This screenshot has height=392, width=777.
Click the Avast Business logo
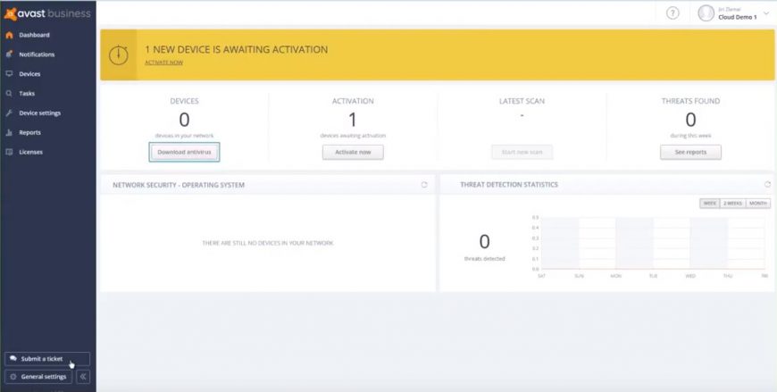click(x=47, y=14)
